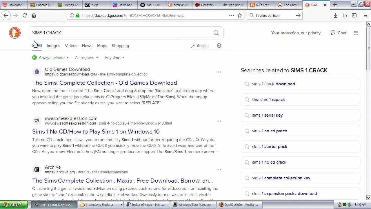Select related search the sims 1 repack
This screenshot has width=371, height=209.
pyautogui.click(x=300, y=100)
